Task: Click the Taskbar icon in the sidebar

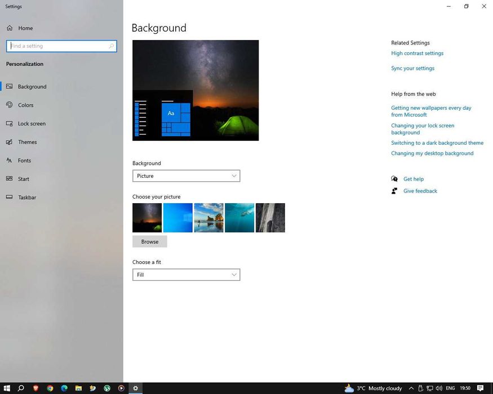Action: tap(10, 197)
